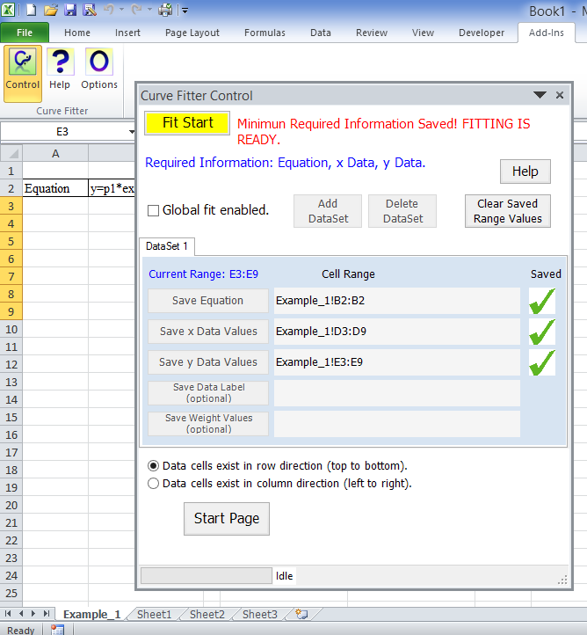Switch to the Page Layout ribbon tab
Image resolution: width=587 pixels, height=635 pixels.
coord(192,33)
